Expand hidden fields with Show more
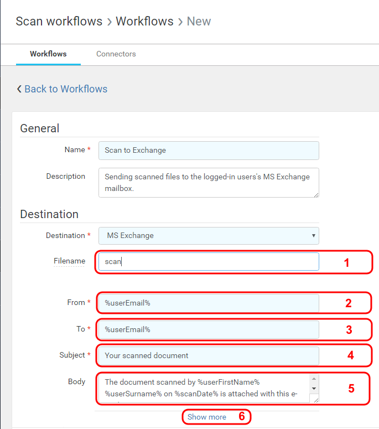The height and width of the screenshot is (429, 379). tap(206, 417)
